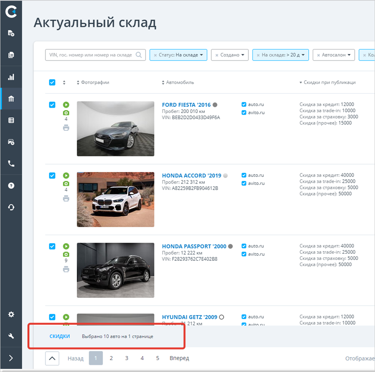This screenshot has width=375, height=372.
Task: Uncheck the Ford Fiesta row checkbox
Action: tap(52, 105)
